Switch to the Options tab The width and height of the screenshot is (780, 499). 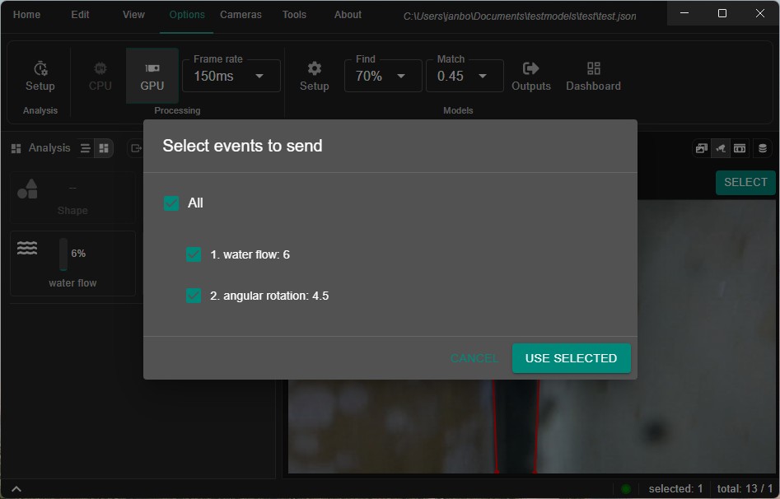pyautogui.click(x=187, y=15)
